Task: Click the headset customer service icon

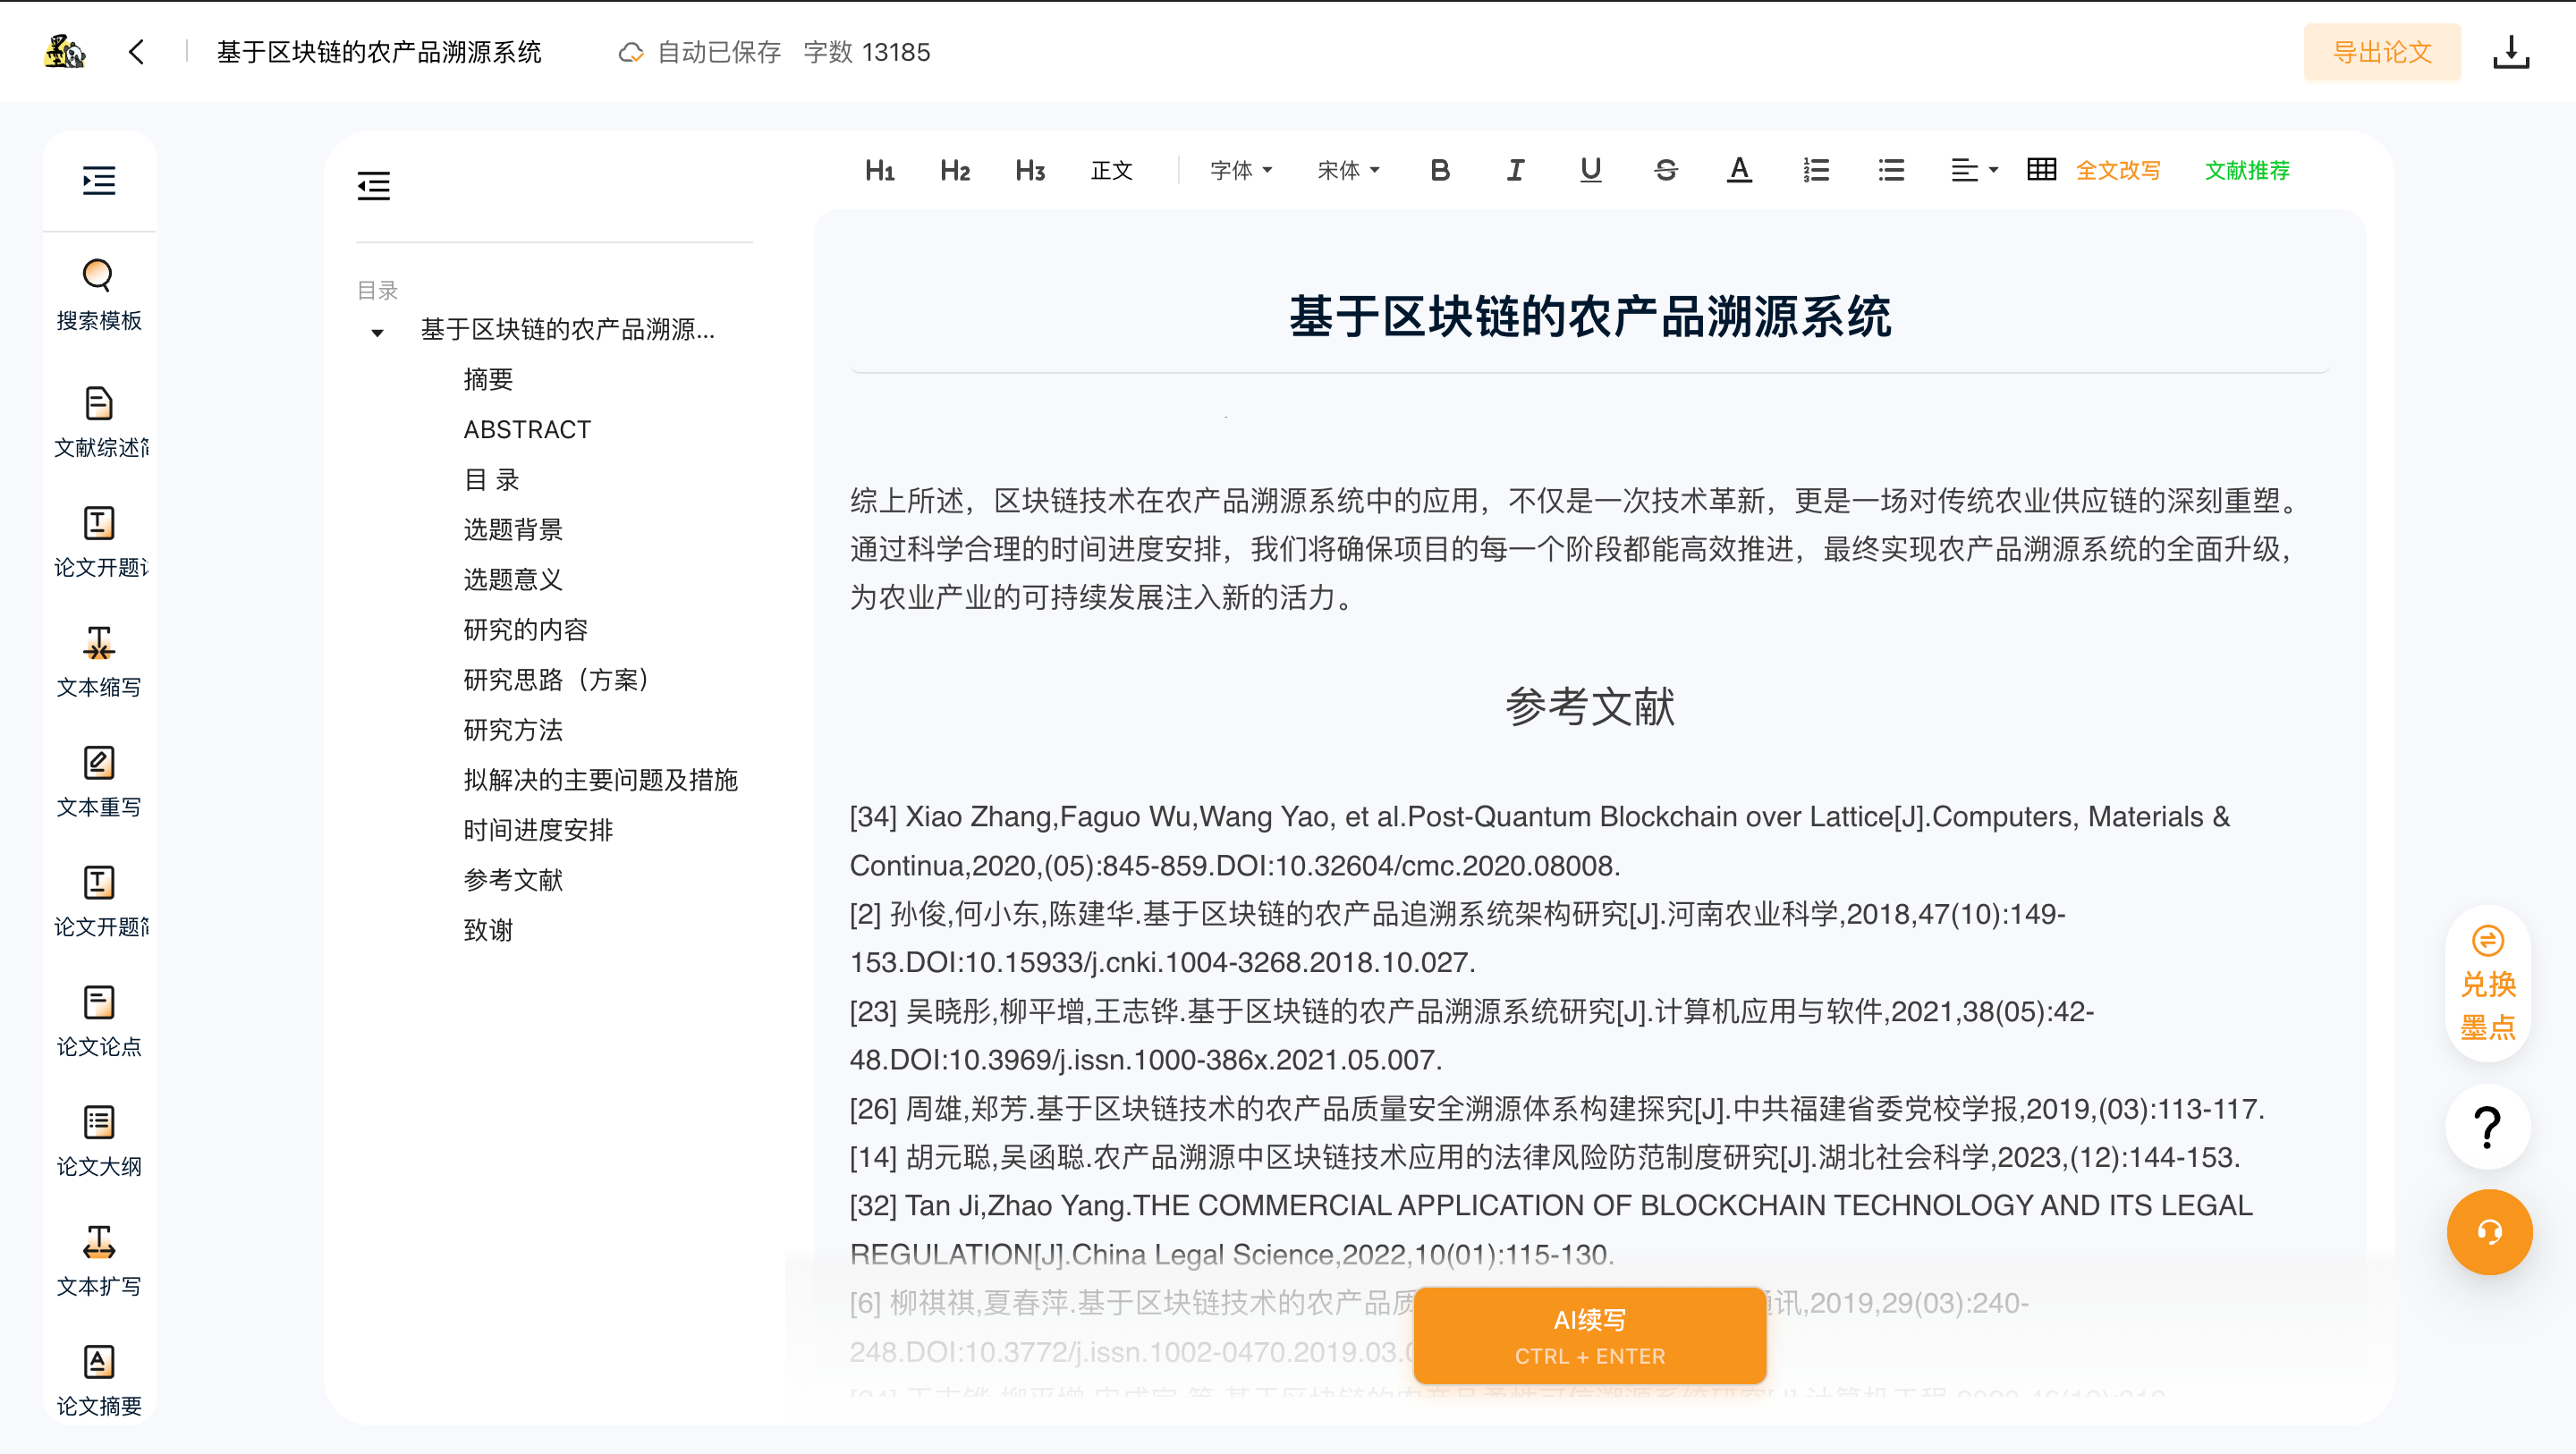Action: point(2489,1231)
